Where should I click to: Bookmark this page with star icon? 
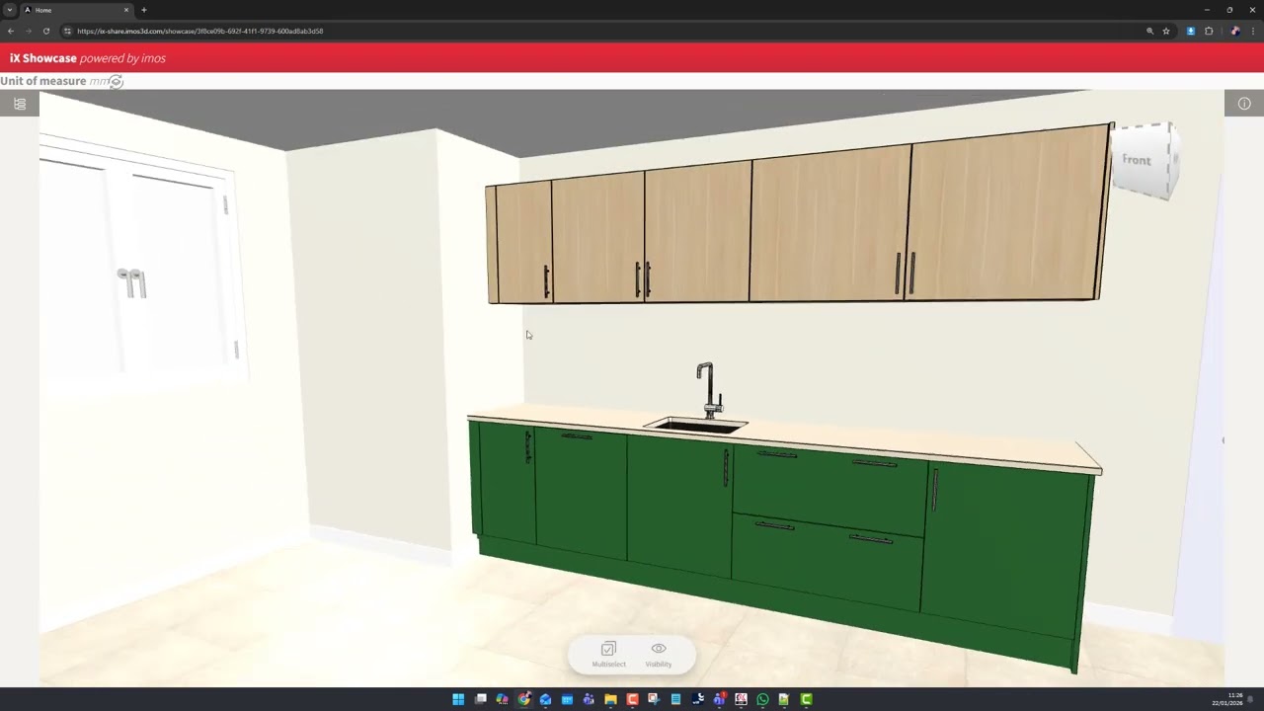click(1166, 31)
